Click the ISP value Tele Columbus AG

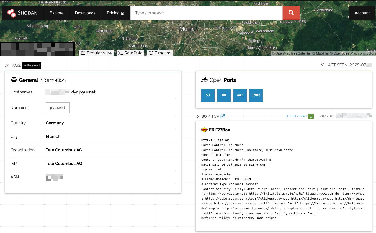[64, 164]
